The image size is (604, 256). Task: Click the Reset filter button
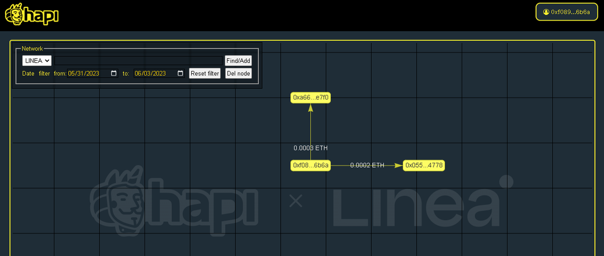click(x=205, y=73)
